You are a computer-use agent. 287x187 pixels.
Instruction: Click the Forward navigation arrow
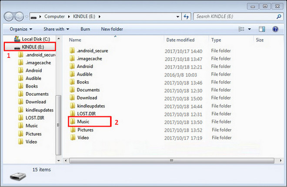tap(19, 17)
